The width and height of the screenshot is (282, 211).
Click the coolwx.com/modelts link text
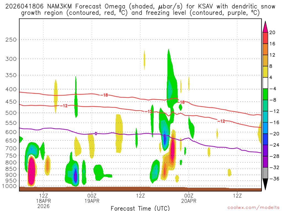tap(253, 208)
